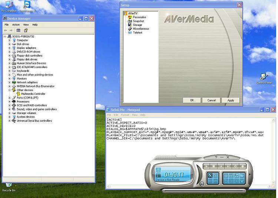Expand the Processors node
The width and height of the screenshot is (278, 198).
coord(9,101)
